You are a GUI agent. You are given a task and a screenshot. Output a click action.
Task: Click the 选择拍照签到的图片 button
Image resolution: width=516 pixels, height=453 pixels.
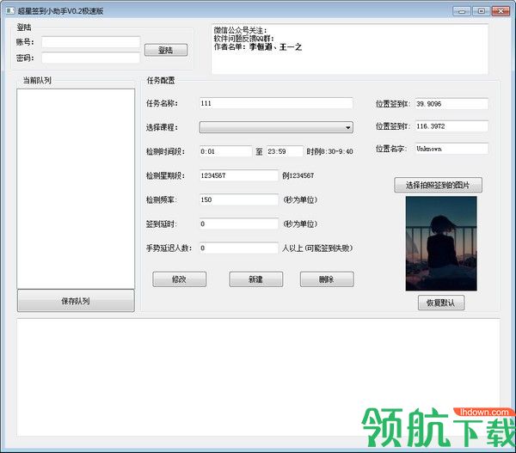coord(438,185)
